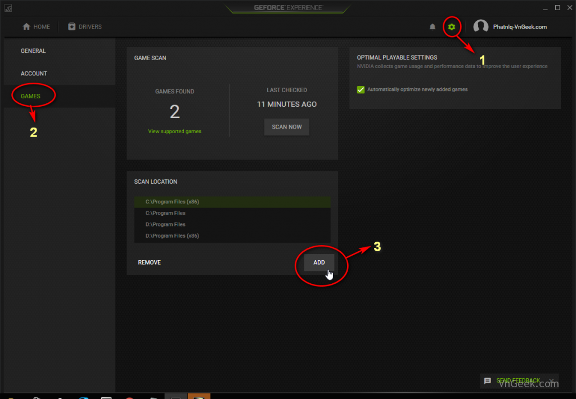Open the GENERAL settings section
This screenshot has height=399, width=576.
point(33,51)
